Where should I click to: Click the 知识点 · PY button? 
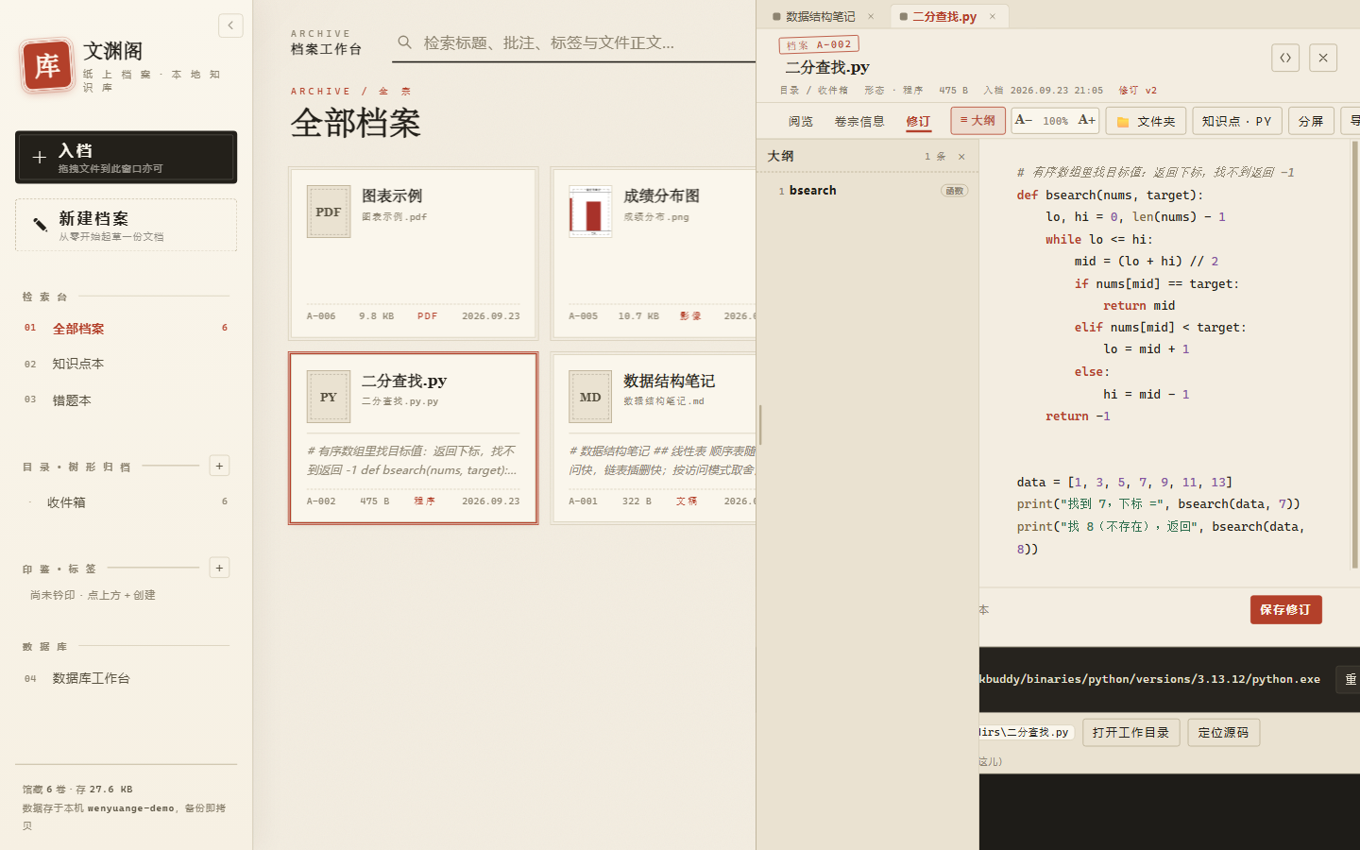click(1237, 121)
